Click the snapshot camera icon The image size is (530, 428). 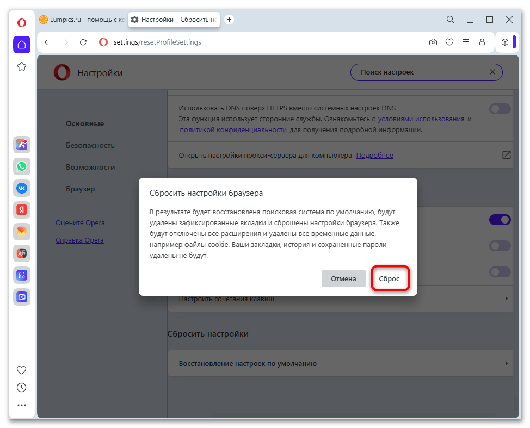pos(433,42)
